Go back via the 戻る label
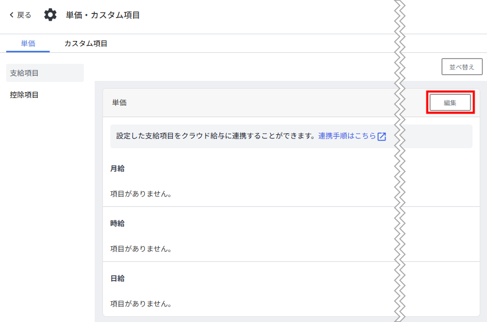This screenshot has height=322, width=487. click(x=24, y=15)
